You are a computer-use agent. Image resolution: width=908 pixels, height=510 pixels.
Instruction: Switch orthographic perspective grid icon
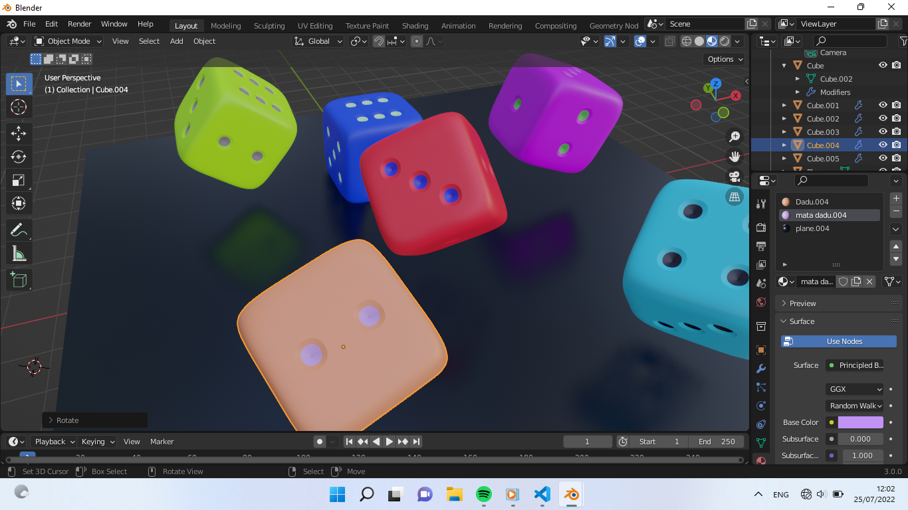click(735, 197)
